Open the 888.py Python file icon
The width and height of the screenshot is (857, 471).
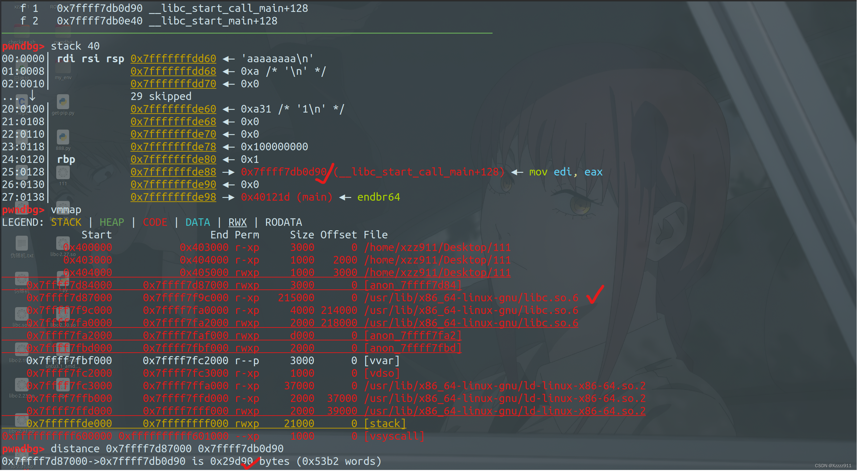pos(63,137)
